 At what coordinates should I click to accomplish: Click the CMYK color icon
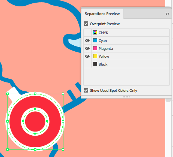[x=95, y=33]
